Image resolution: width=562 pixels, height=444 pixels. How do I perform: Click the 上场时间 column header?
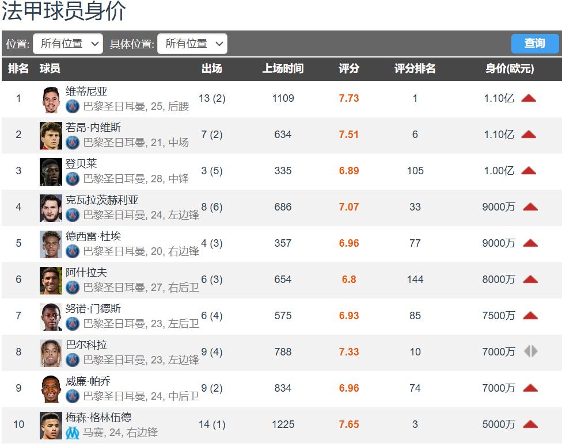coord(283,69)
